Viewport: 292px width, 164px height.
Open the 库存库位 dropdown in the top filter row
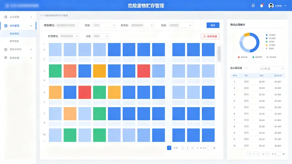click(x=67, y=25)
